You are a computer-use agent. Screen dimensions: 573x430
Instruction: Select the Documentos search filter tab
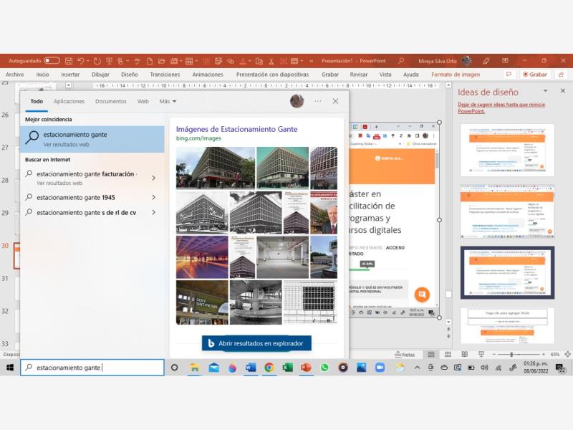click(x=111, y=101)
